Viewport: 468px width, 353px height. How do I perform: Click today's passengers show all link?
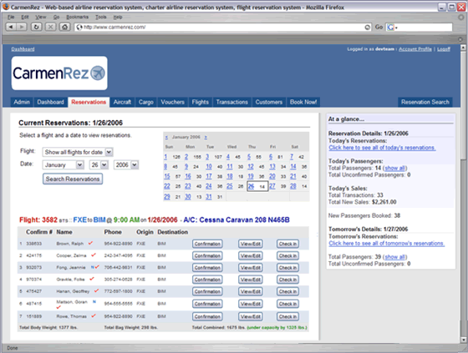coord(394,168)
